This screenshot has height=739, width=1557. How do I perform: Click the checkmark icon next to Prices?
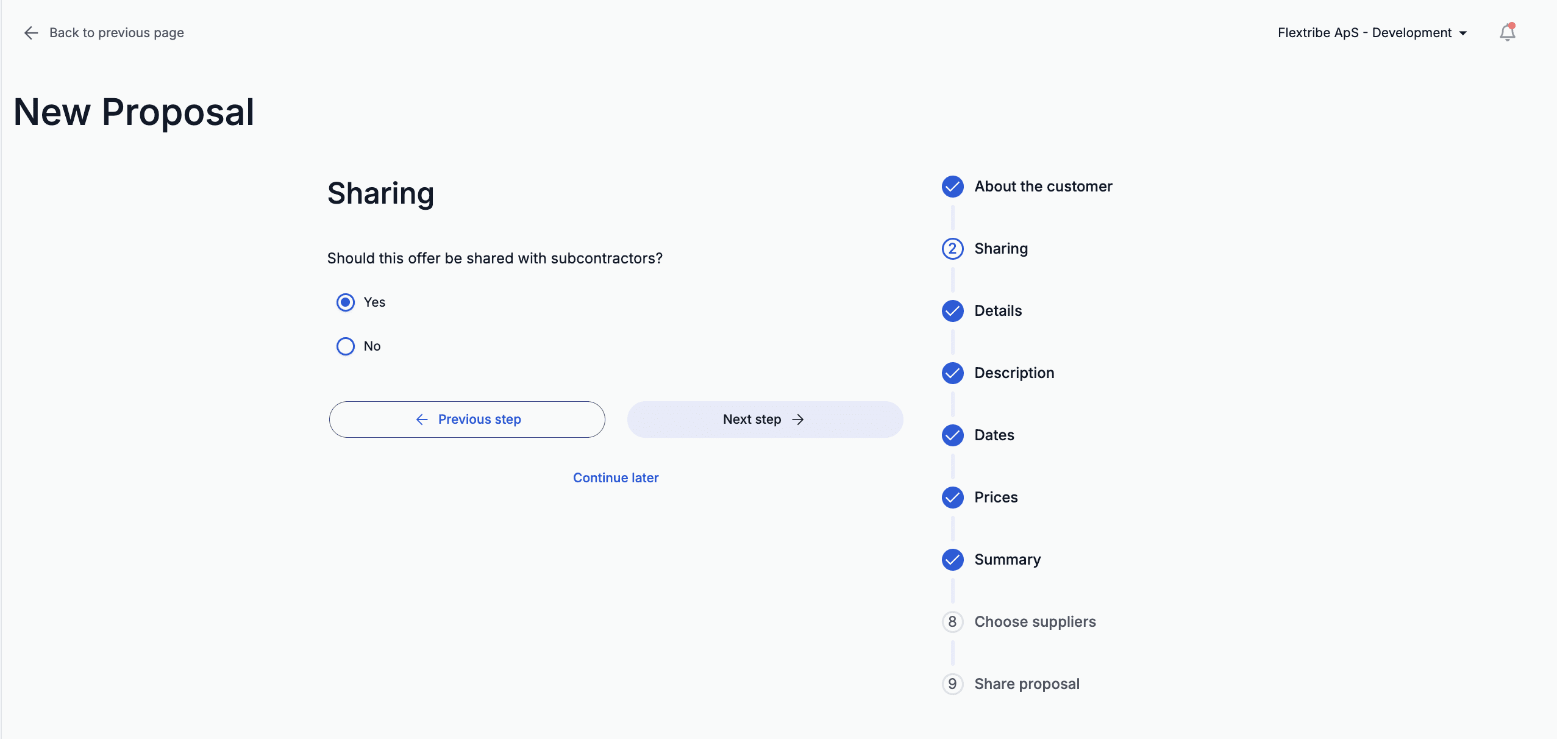(952, 498)
